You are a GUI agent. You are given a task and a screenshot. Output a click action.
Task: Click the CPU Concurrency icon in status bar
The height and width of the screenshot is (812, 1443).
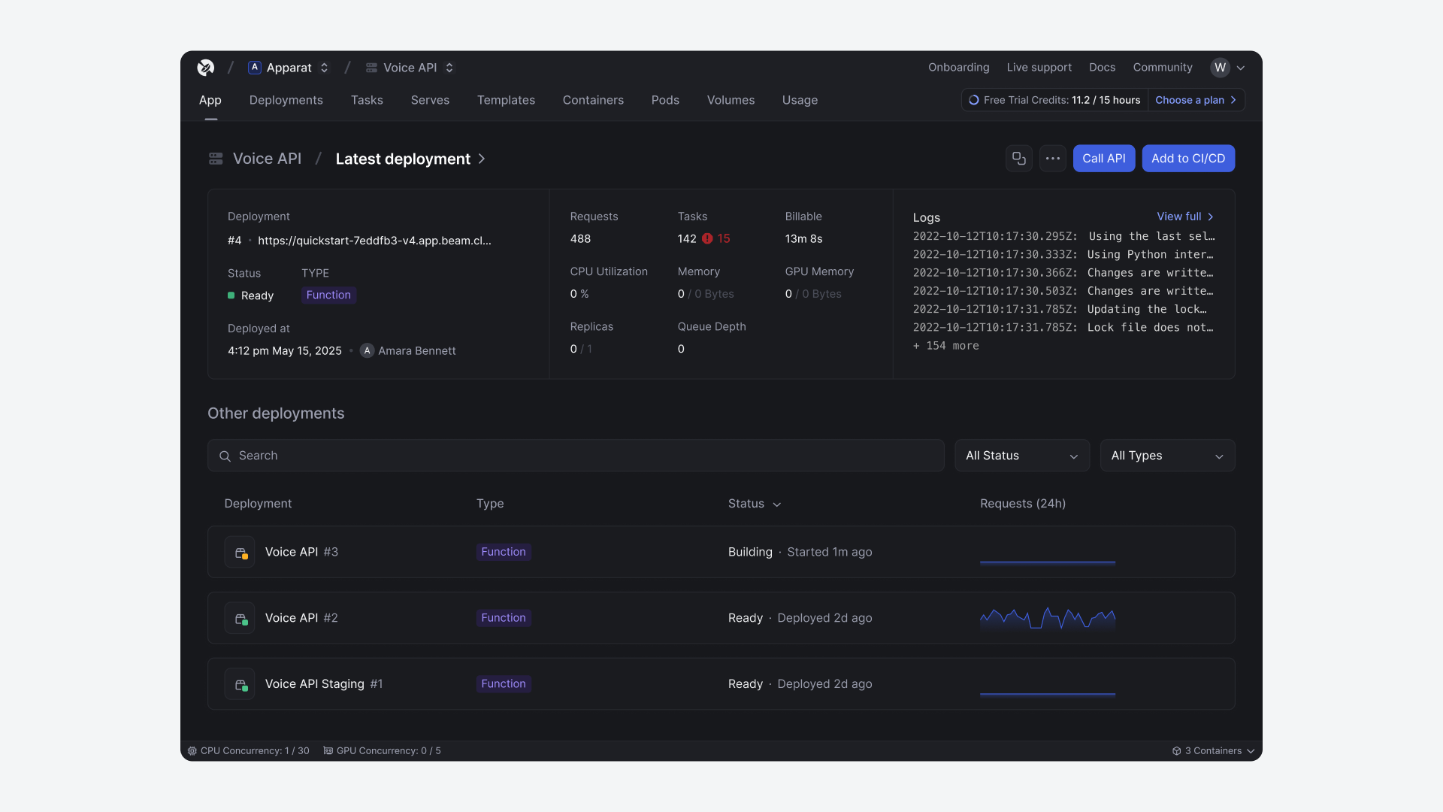point(192,751)
